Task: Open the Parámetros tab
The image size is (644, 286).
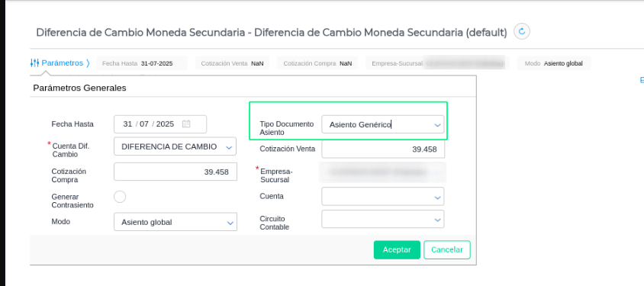Action: coord(62,63)
